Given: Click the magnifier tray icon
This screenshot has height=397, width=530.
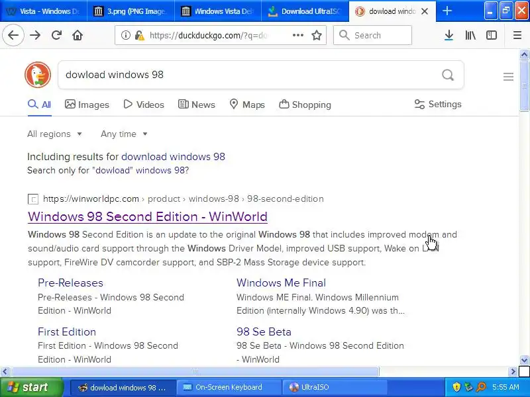Looking at the screenshot, I should click(482, 387).
